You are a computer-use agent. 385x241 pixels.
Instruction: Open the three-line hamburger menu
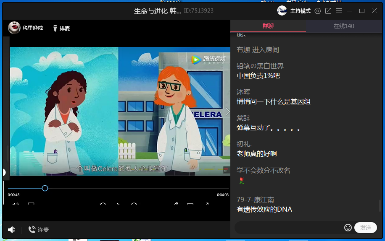point(339,11)
